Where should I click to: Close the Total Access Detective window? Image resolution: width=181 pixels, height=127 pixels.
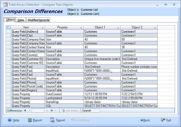point(174,5)
